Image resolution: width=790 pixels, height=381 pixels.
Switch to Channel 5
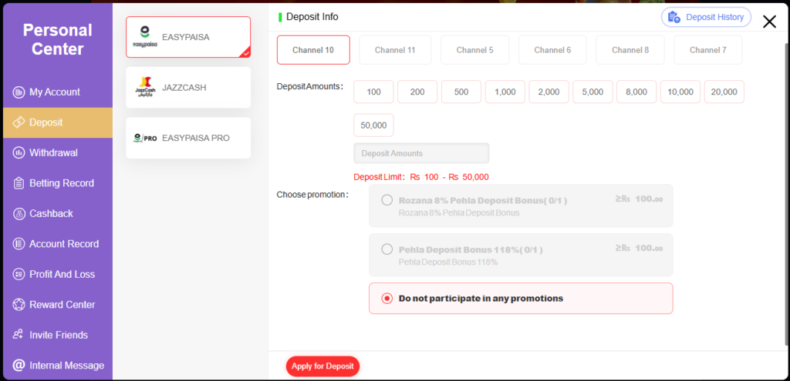click(x=474, y=50)
